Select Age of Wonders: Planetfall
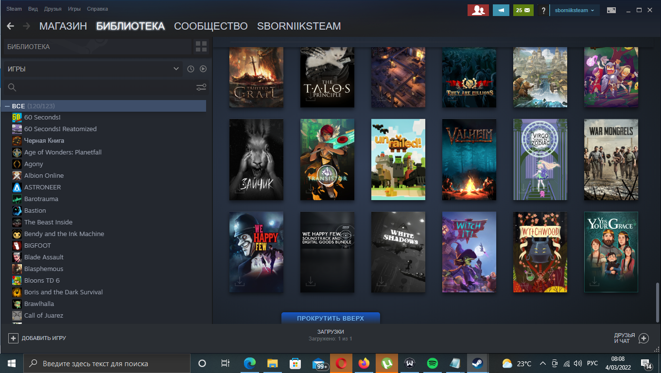This screenshot has width=661, height=373. [x=63, y=152]
